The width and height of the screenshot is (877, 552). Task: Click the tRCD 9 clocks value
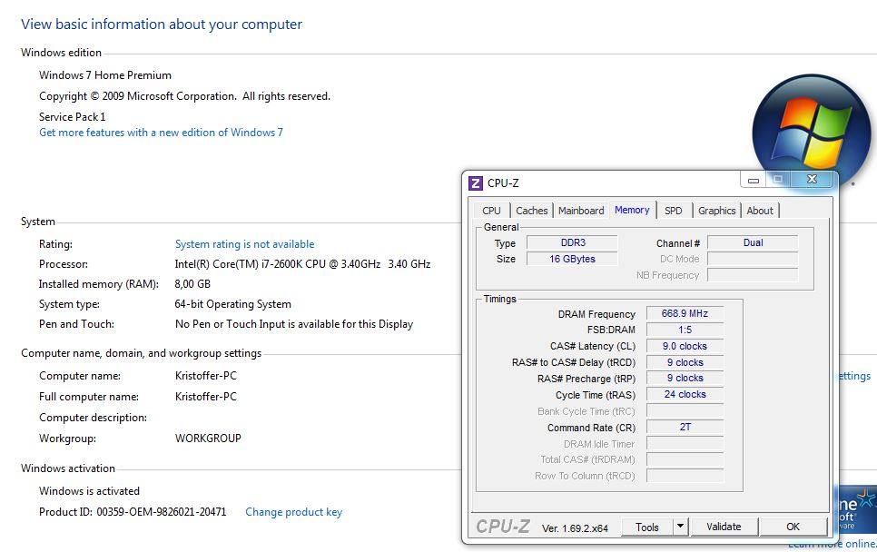pos(685,362)
